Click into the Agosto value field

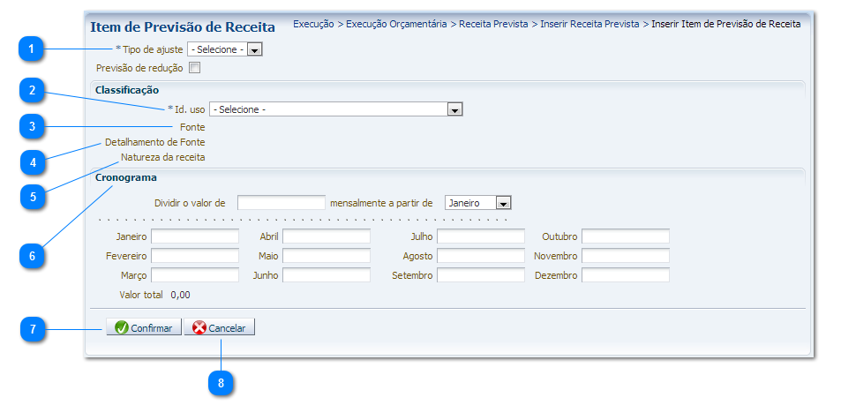click(480, 256)
